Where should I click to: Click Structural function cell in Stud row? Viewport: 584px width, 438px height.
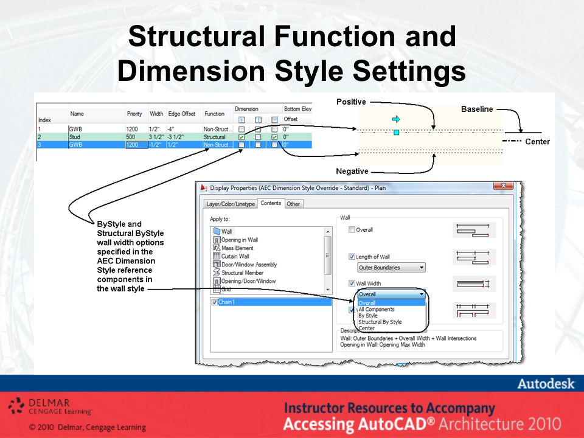click(x=218, y=137)
